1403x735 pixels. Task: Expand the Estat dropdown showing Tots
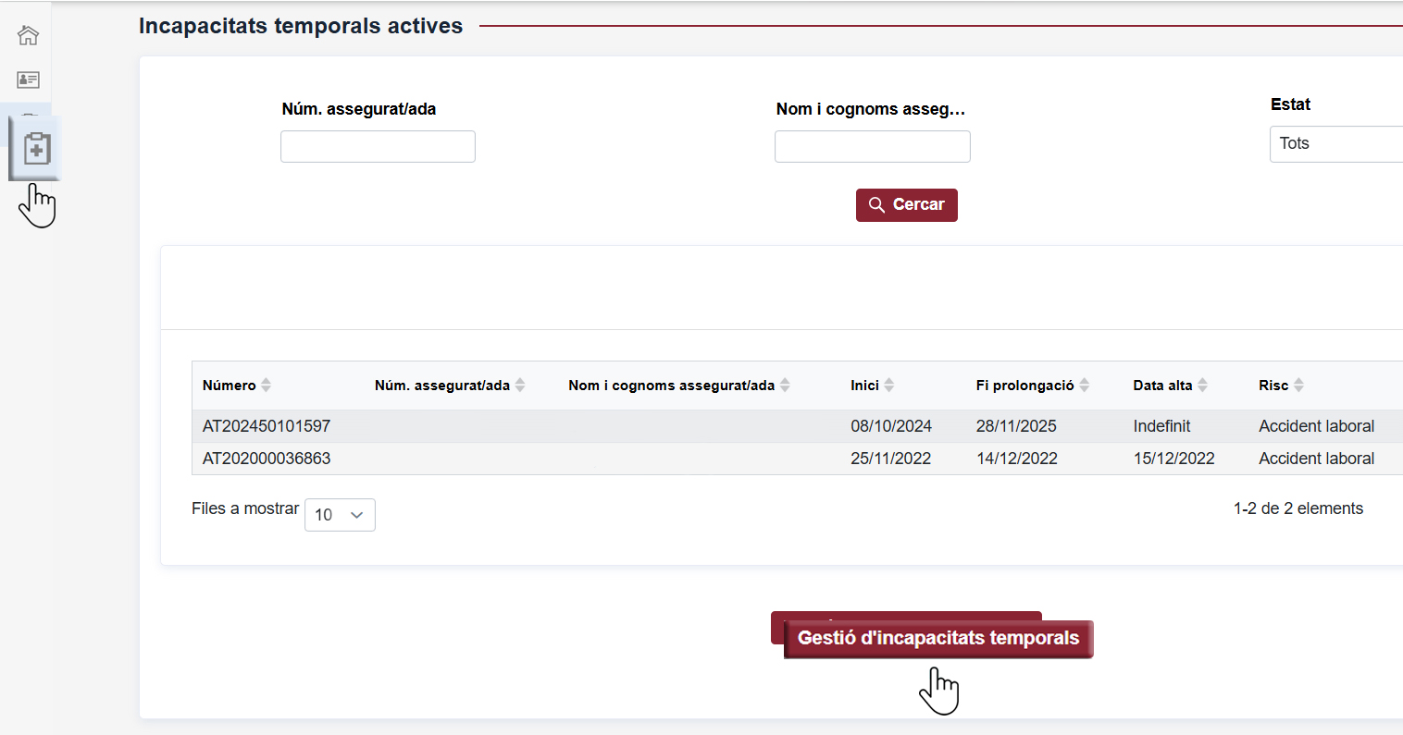coord(1335,144)
